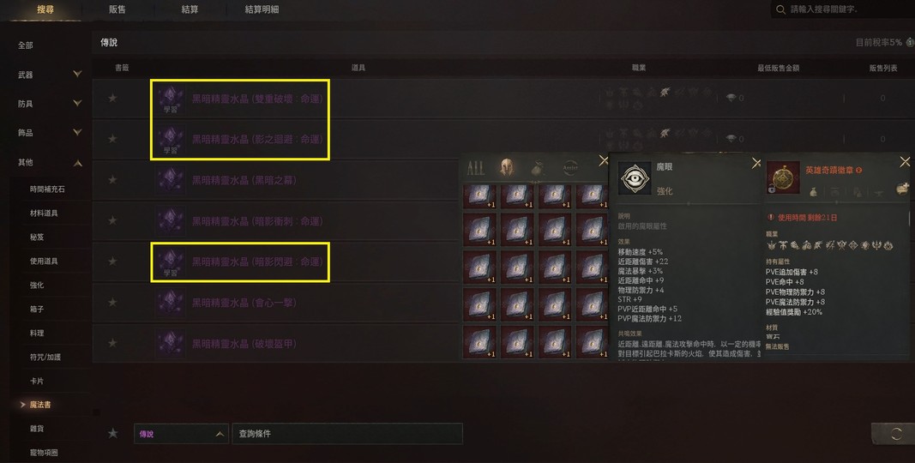The image size is (915, 463).
Task: Switch to the 販售 tab
Action: coord(117,9)
